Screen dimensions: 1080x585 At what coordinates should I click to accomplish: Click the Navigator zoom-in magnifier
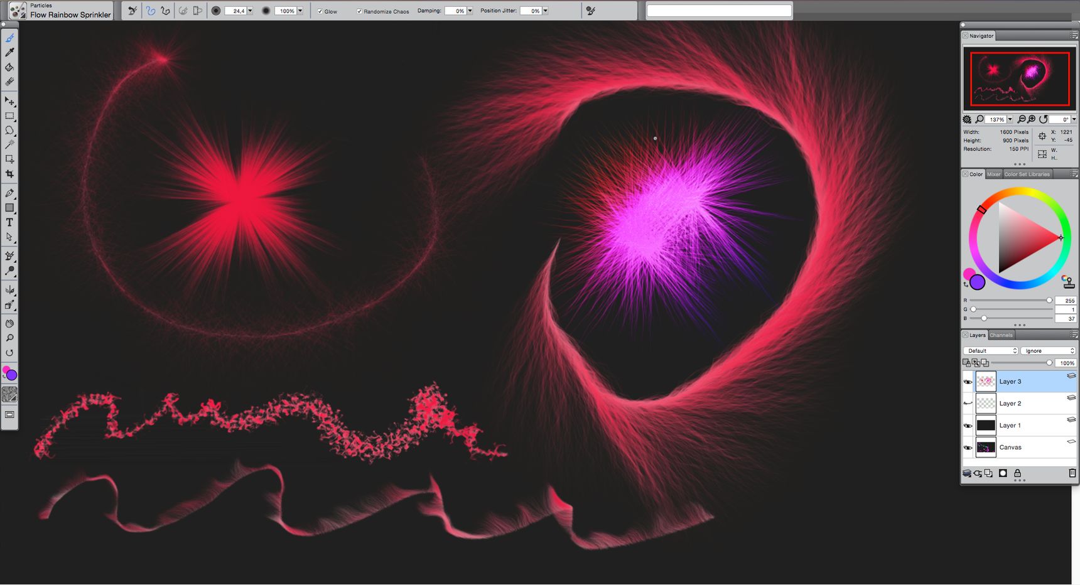1032,119
